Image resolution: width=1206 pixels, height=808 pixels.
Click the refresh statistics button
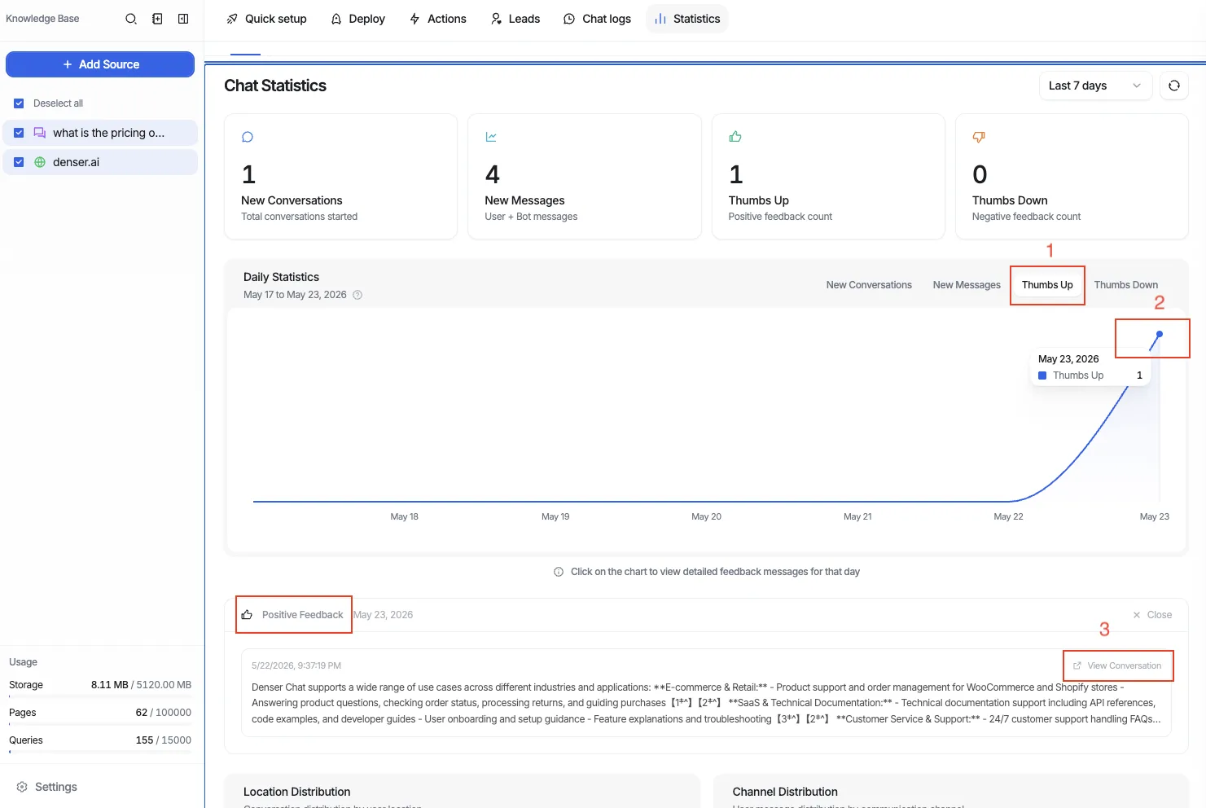(x=1174, y=86)
